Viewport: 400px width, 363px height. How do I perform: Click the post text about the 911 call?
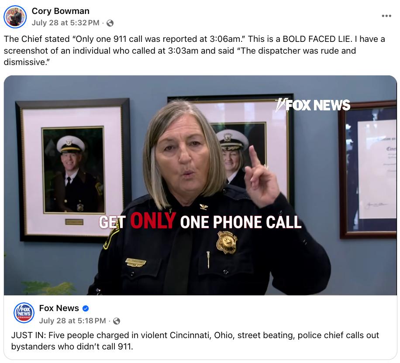pos(194,51)
